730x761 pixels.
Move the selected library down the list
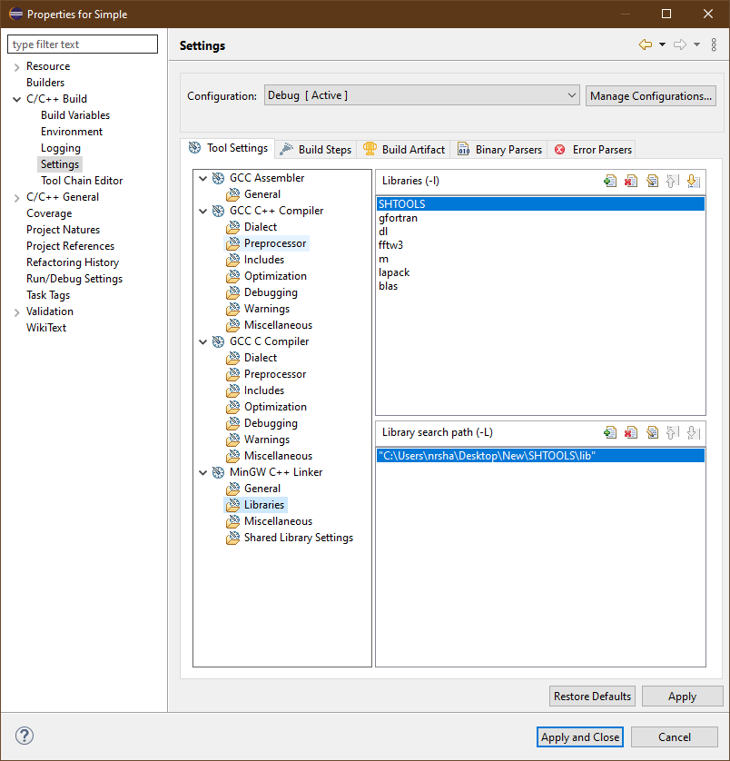click(694, 180)
